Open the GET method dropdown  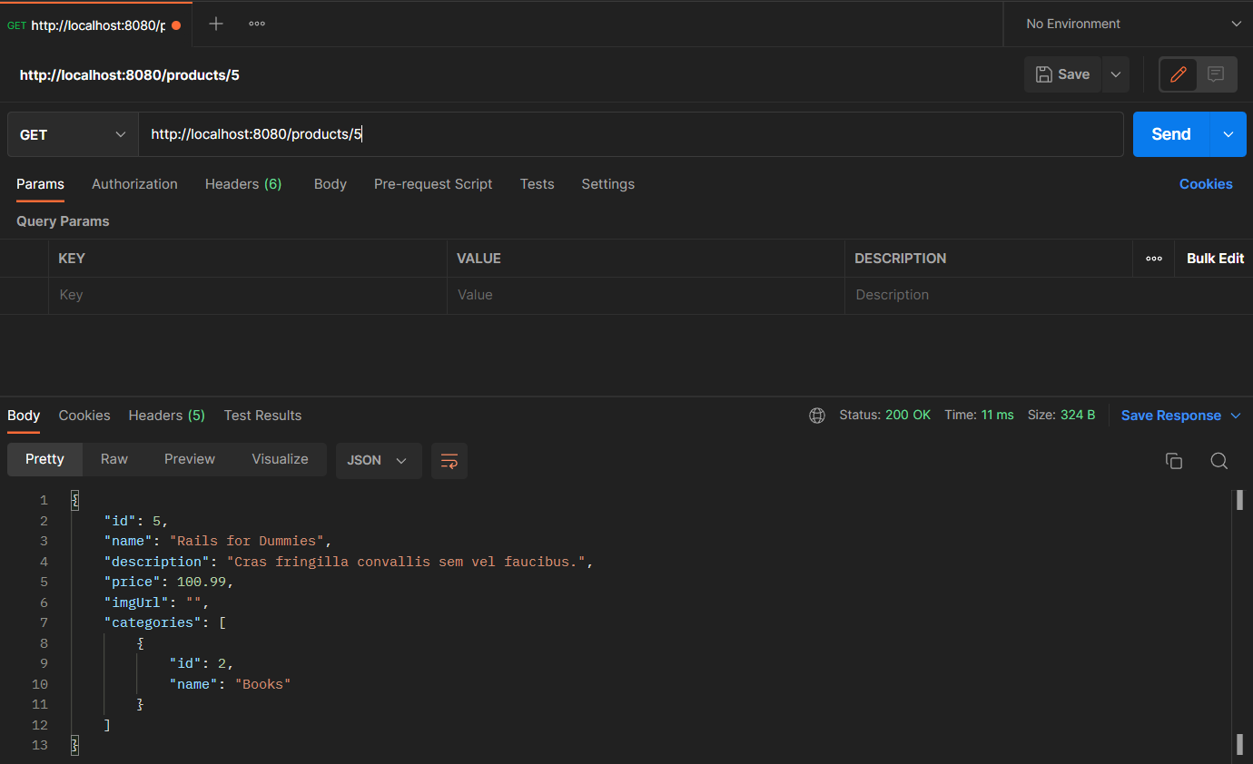(71, 133)
